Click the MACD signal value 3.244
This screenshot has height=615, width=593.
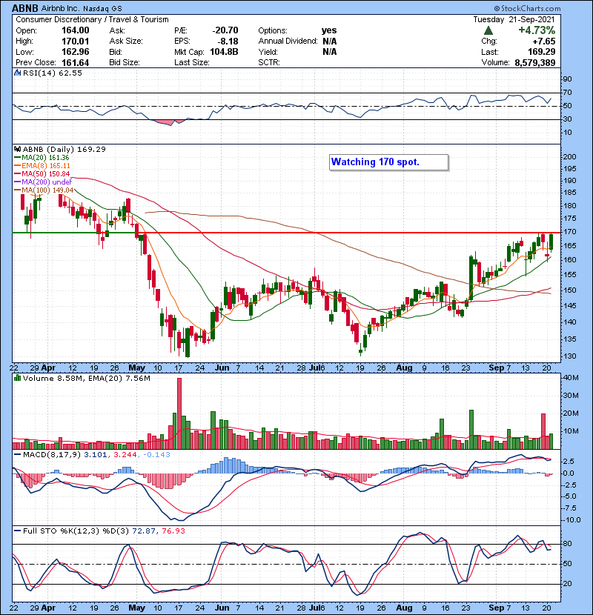pos(125,455)
